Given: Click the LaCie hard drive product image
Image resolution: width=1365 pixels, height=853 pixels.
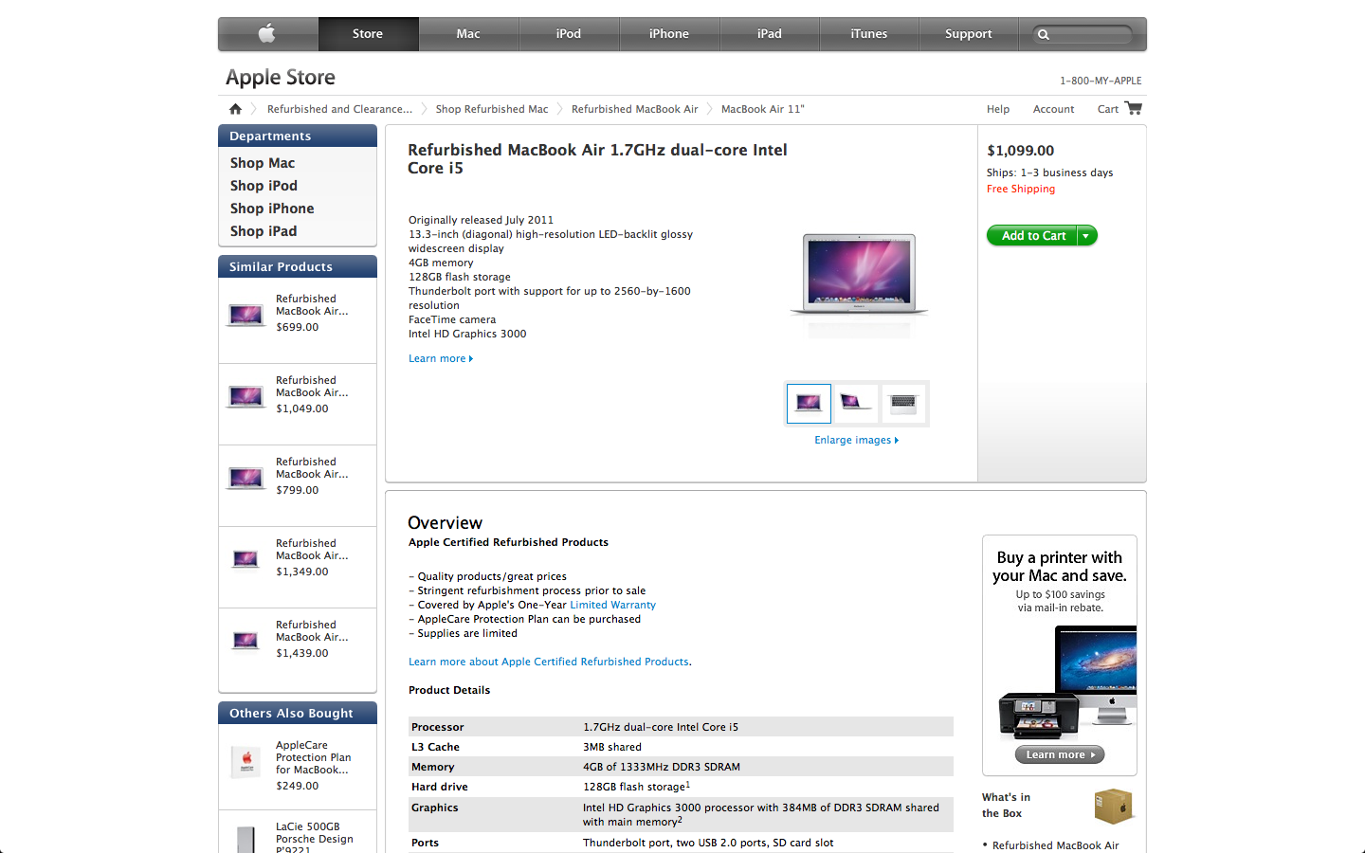Looking at the screenshot, I should tap(246, 840).
